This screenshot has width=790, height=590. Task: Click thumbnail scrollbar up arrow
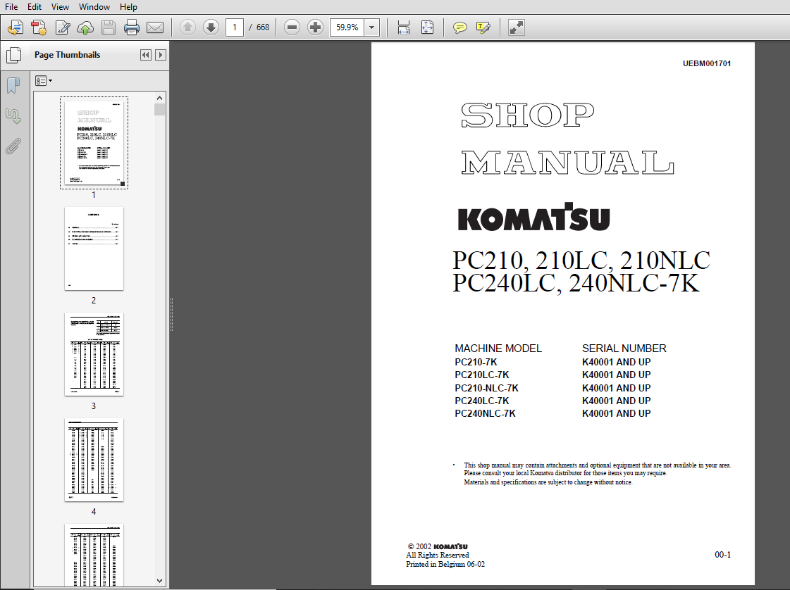(160, 98)
